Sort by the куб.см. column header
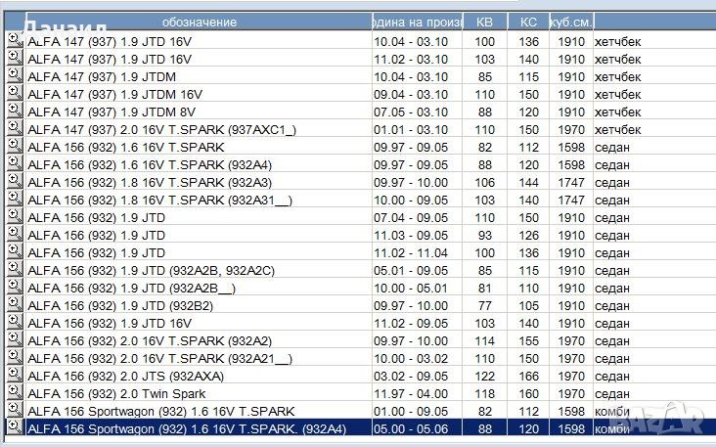 tap(569, 22)
